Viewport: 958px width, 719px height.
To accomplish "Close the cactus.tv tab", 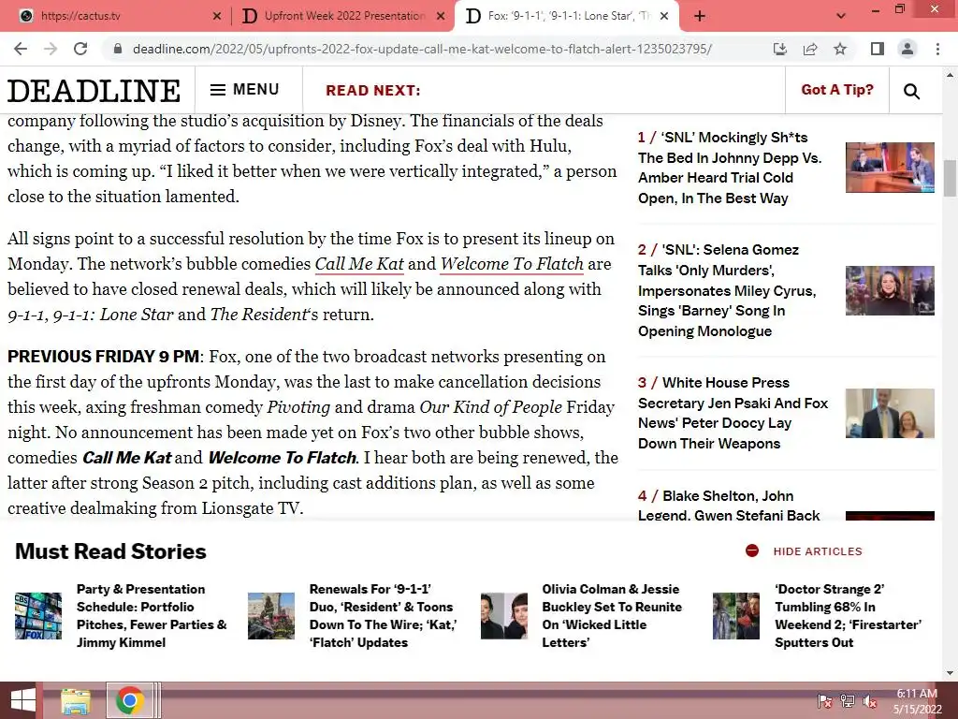I will point(216,17).
